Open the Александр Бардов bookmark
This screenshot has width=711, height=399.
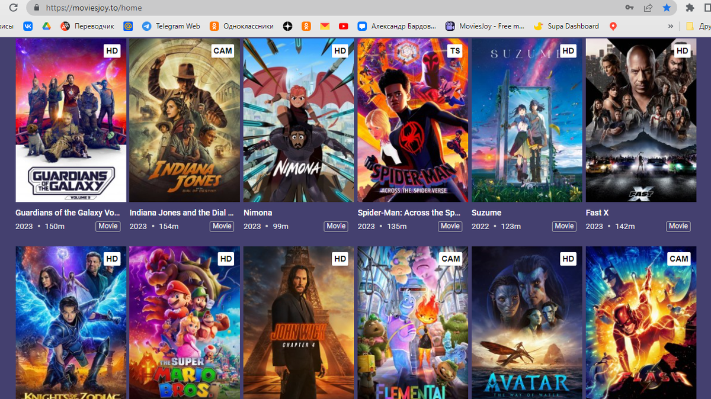[x=397, y=26]
